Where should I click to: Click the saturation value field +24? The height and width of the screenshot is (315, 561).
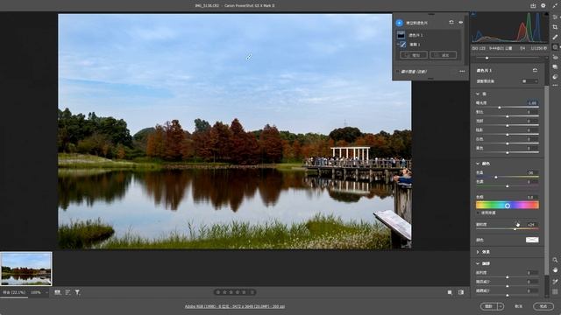click(532, 225)
